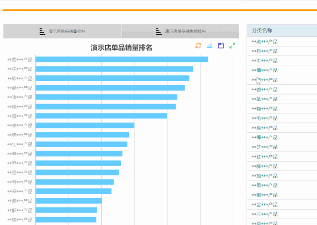Click the 分类名称 column header
Screen dimensions: 317x225
[x=262, y=31]
